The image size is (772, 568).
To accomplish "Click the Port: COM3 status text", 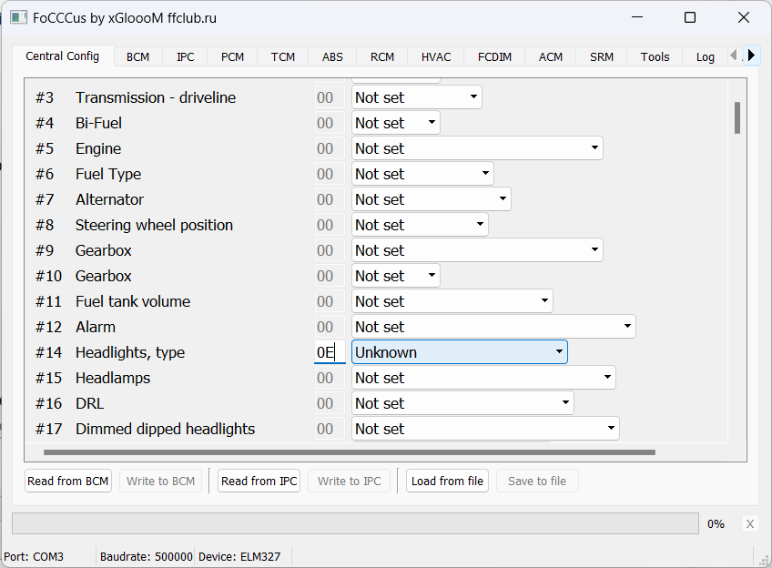I will pos(34,557).
